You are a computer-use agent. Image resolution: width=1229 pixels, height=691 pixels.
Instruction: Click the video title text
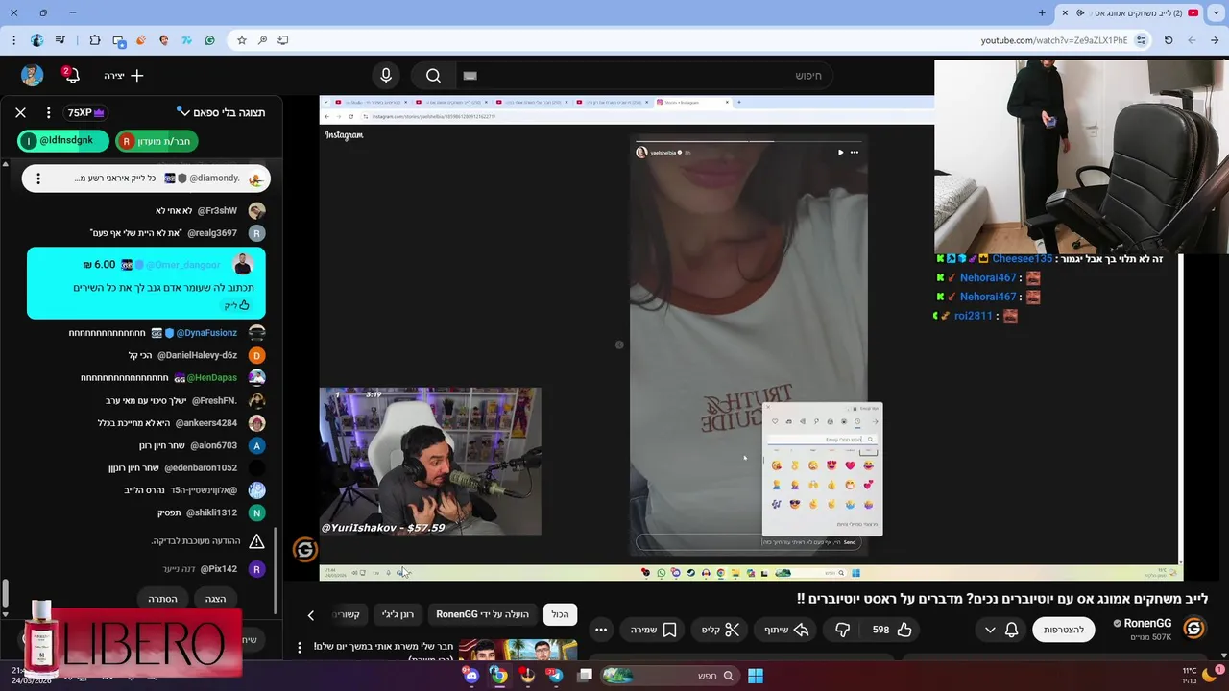click(x=1001, y=599)
